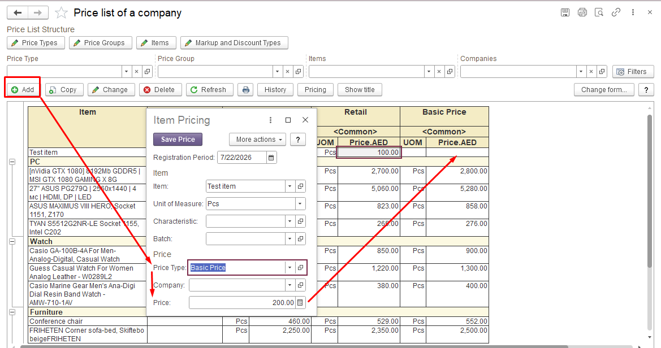Open the Characteristic field's open-form icon
This screenshot has height=348, width=661.
pos(300,221)
